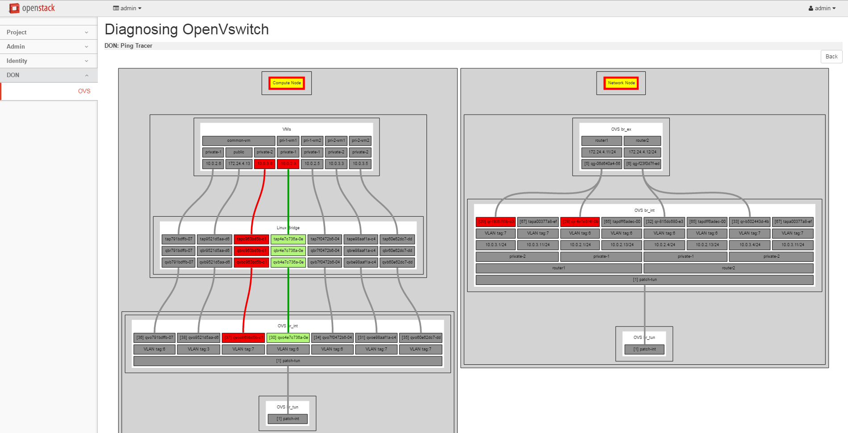This screenshot has width=848, height=433.
Task: Open the admin project selector dropdown
Action: tap(127, 8)
